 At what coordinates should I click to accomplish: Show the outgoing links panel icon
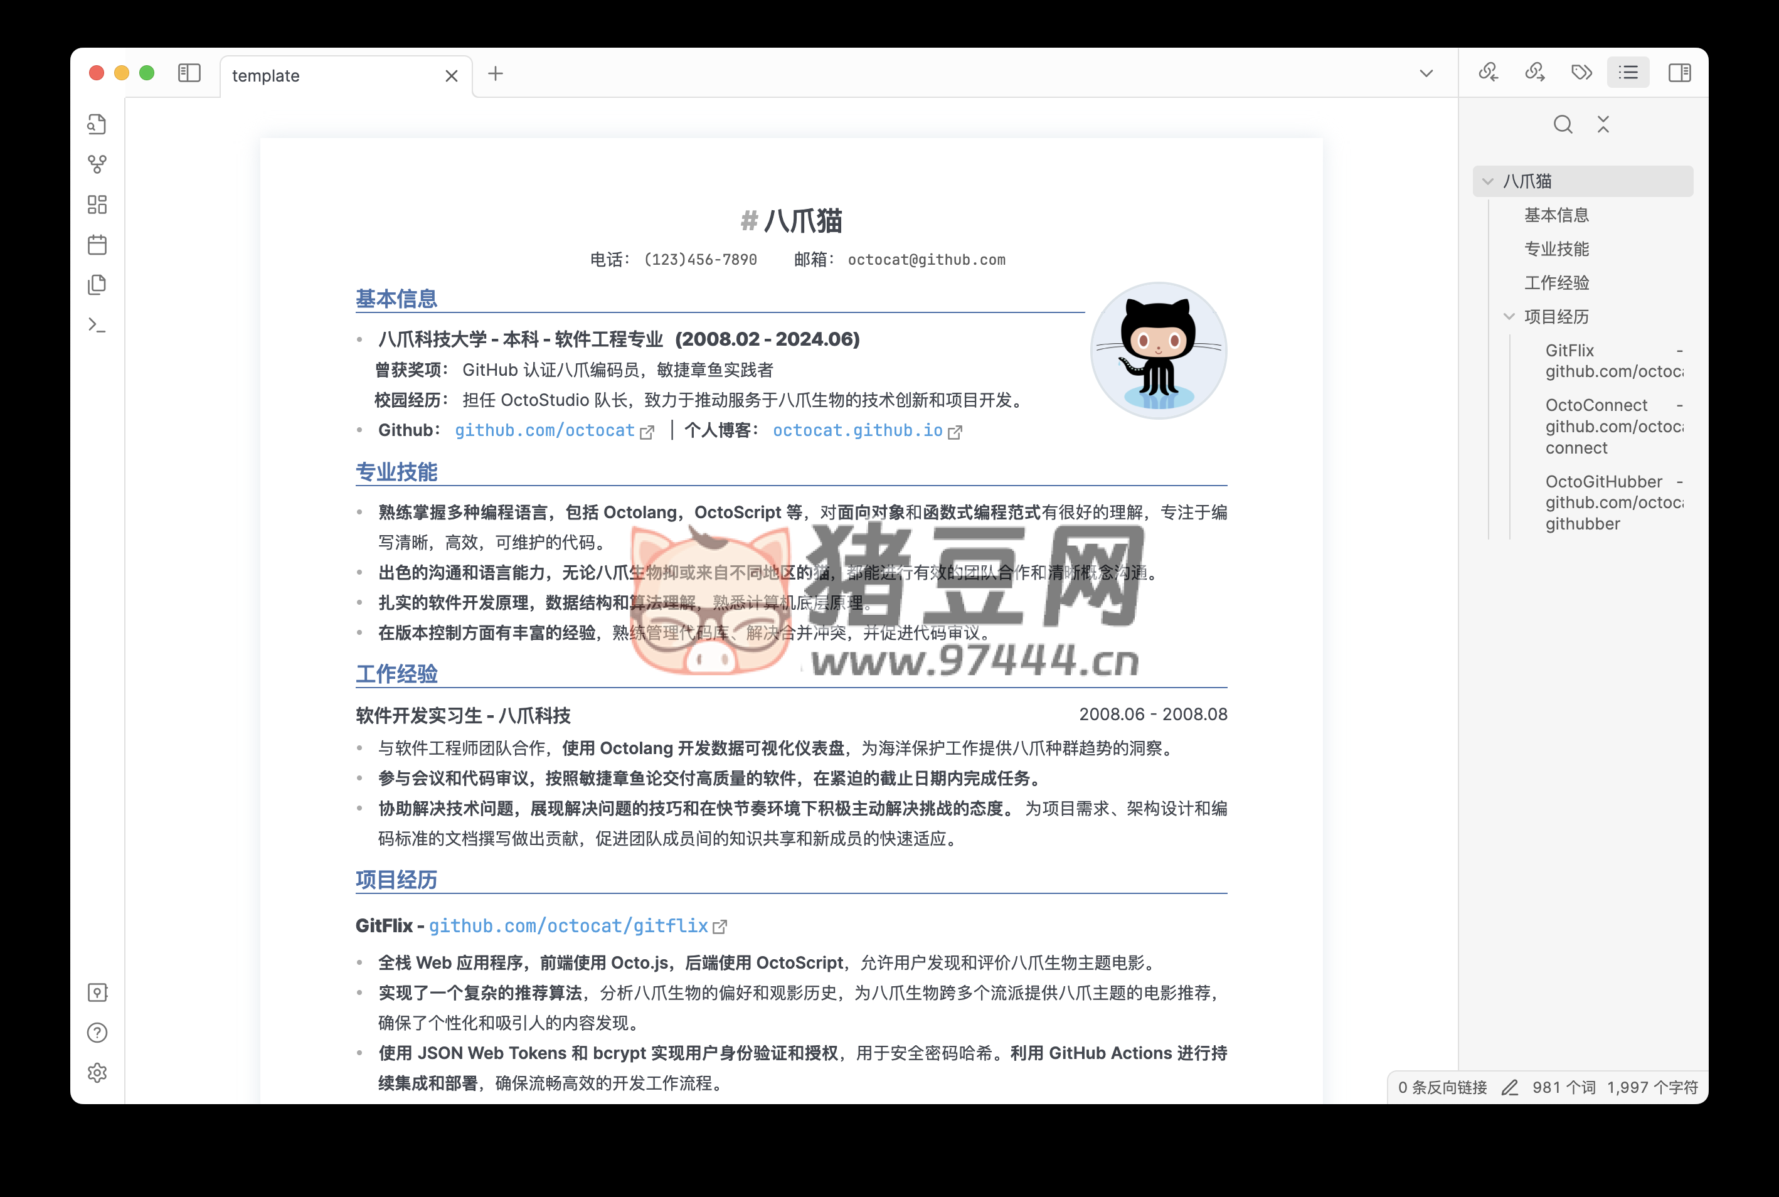pos(1535,73)
